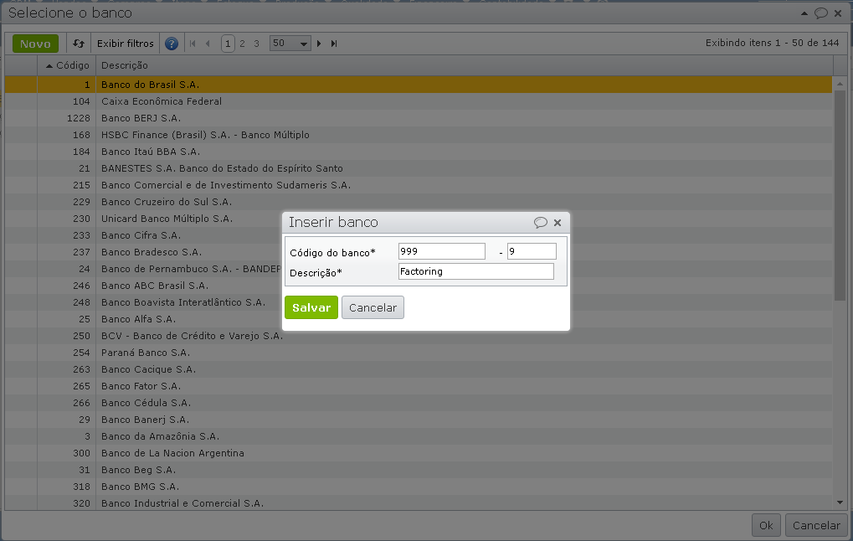The width and height of the screenshot is (853, 541).
Task: Click code cell 1228
Action: (x=67, y=118)
